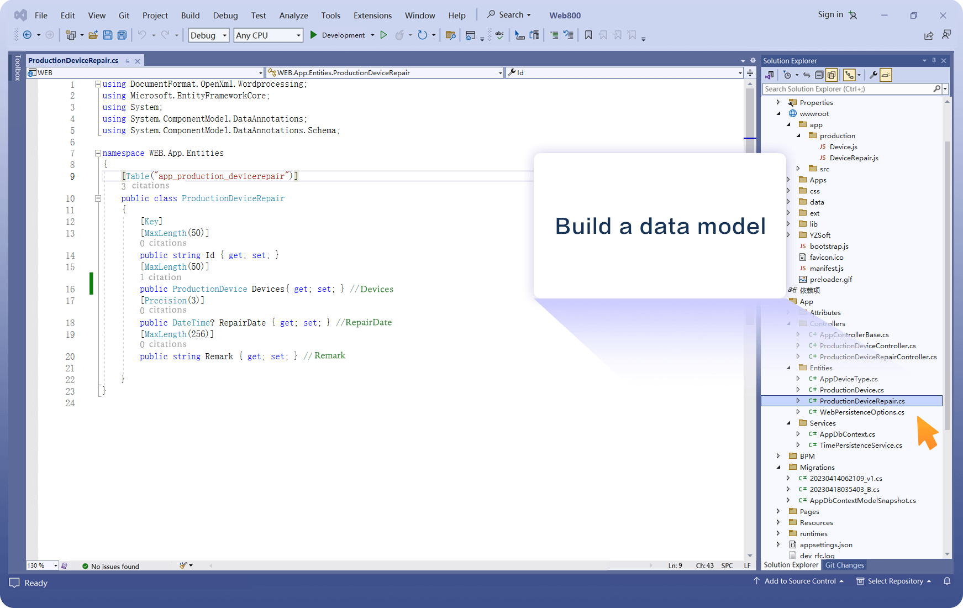963x608 pixels.
Task: Open the Any CPU platform dropdown
Action: [x=269, y=35]
